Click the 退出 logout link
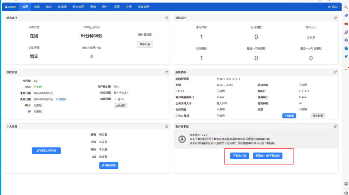Screen dimensions: 349x195 pyautogui.click(x=333, y=7)
